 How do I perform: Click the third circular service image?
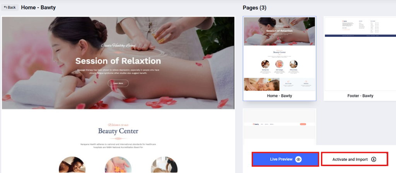tap(164, 164)
